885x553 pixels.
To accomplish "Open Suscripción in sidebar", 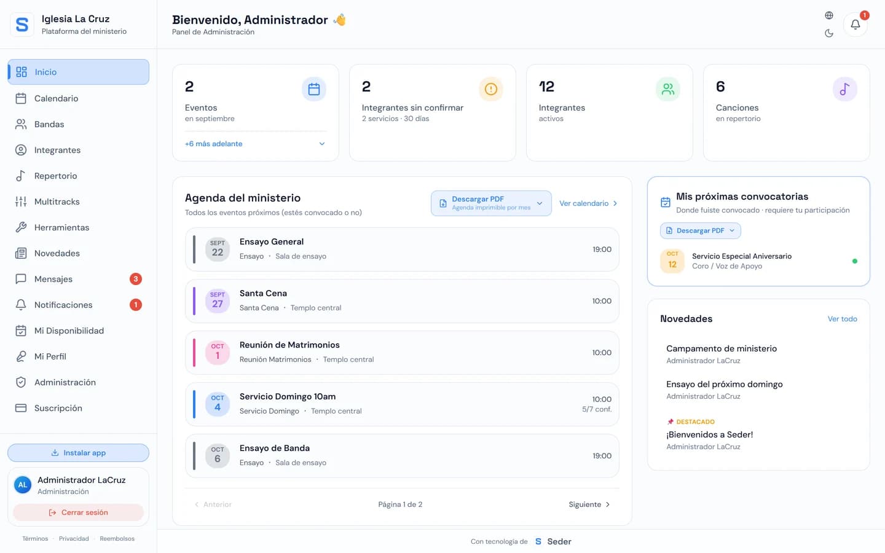I will pos(79,408).
